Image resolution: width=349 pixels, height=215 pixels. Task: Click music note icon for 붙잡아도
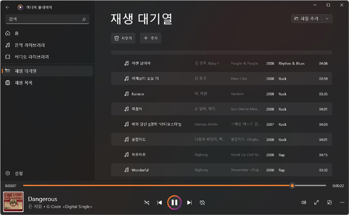pyautogui.click(x=127, y=140)
